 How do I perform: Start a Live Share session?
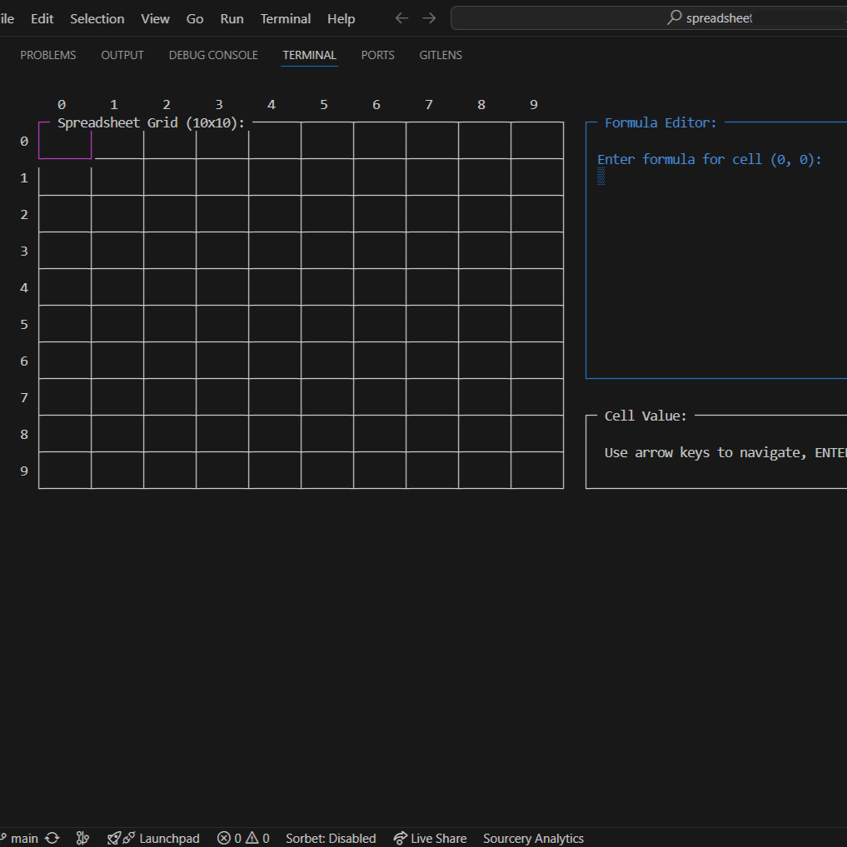pos(430,838)
